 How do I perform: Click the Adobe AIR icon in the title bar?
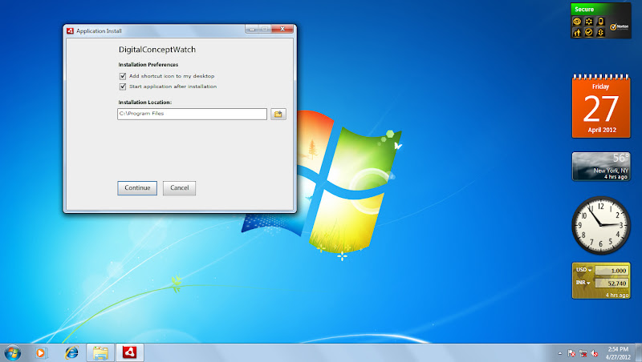70,30
